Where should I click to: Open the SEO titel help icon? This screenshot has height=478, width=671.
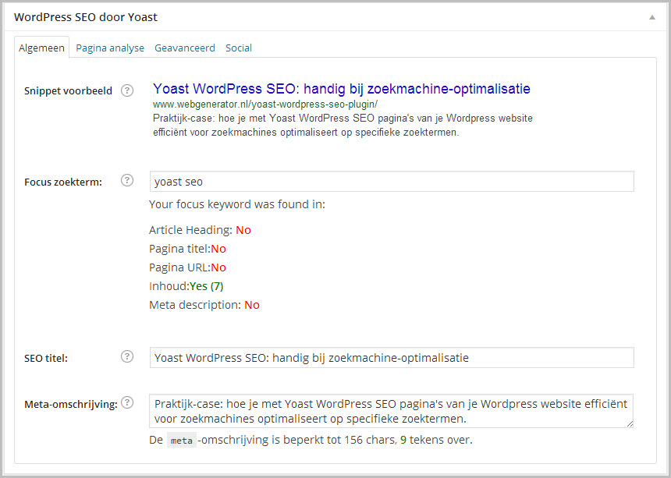[126, 356]
